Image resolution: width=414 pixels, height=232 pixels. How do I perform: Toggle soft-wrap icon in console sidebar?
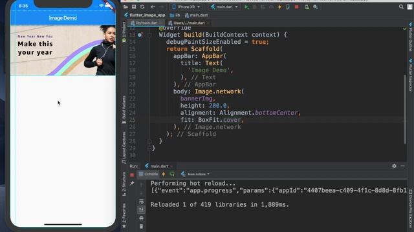tap(141, 202)
